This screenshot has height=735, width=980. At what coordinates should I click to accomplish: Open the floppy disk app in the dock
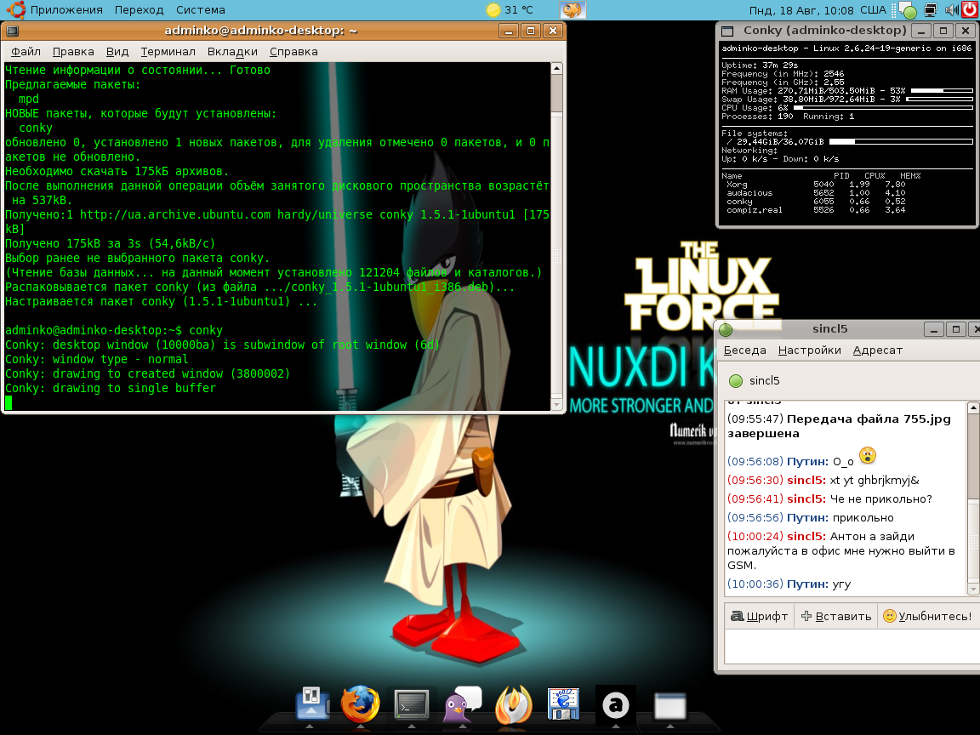[564, 704]
